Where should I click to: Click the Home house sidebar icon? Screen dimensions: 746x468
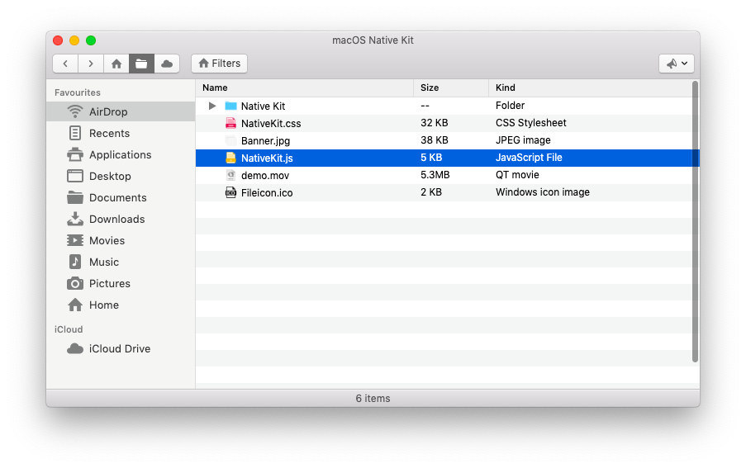click(x=74, y=305)
